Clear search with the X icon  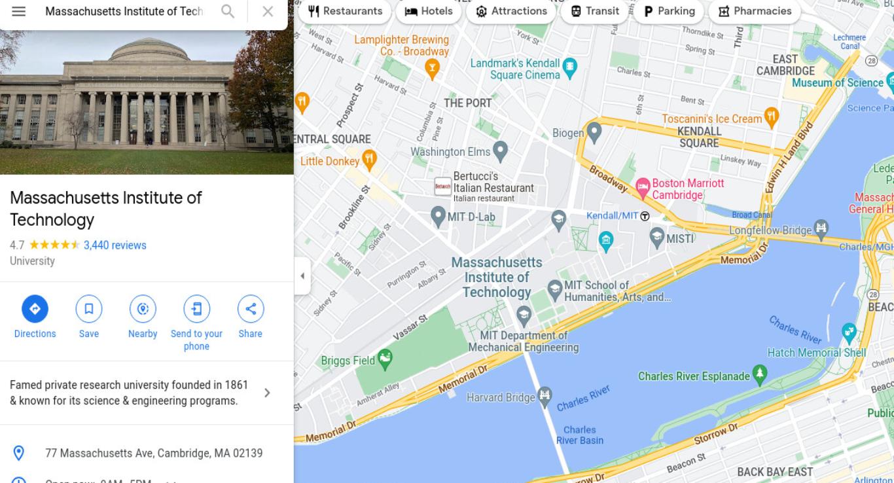click(268, 11)
